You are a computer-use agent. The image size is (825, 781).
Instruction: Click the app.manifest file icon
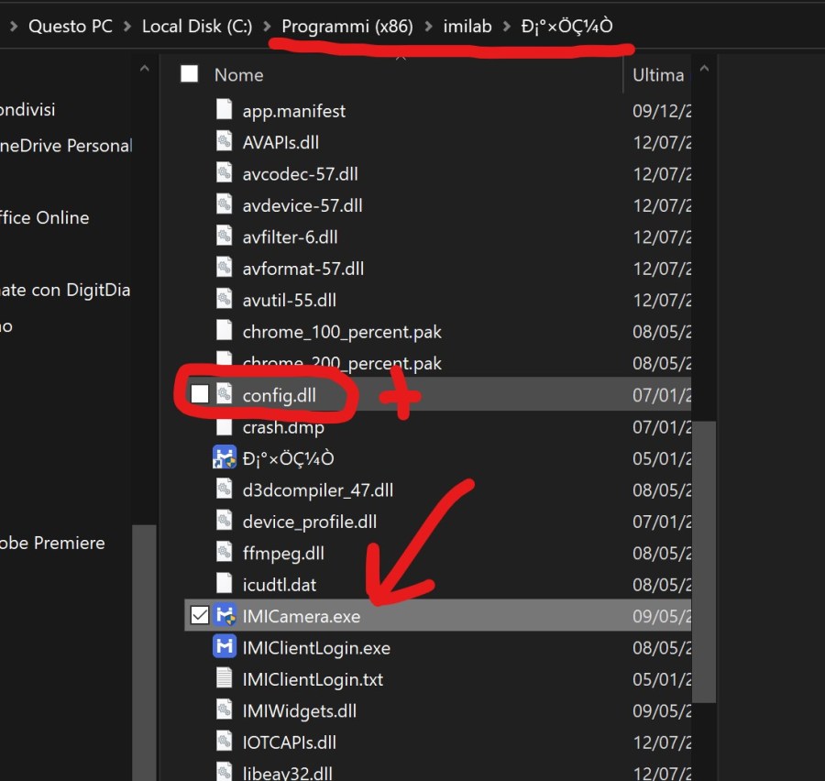[x=225, y=111]
